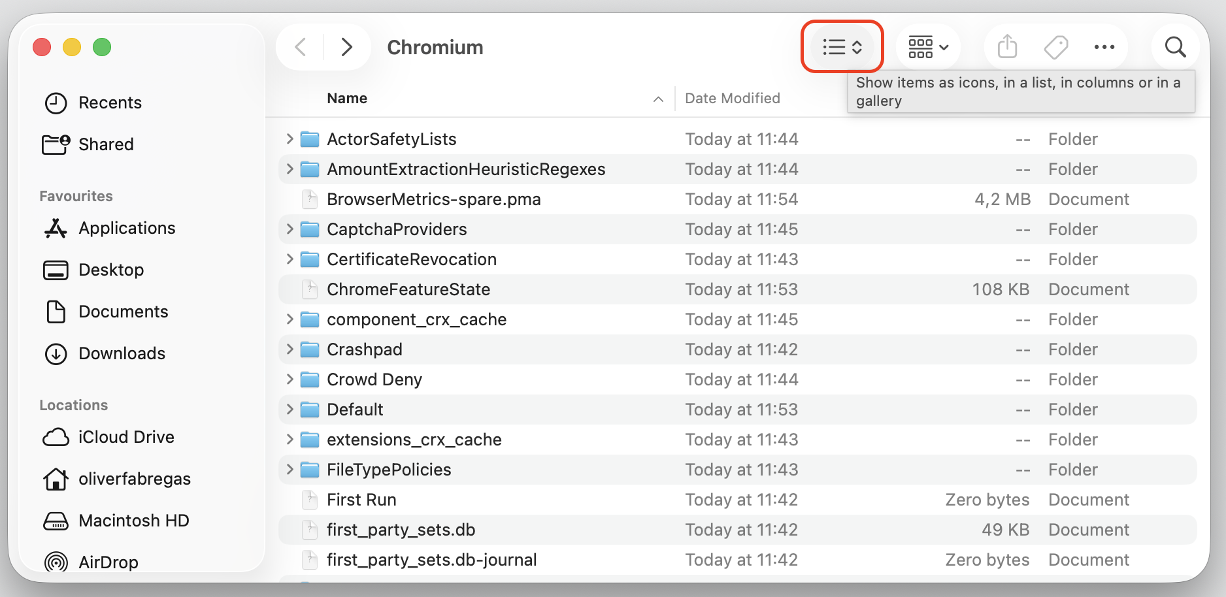The height and width of the screenshot is (597, 1226).
Task: Select the extensions_crx_cache row name
Action: point(414,440)
